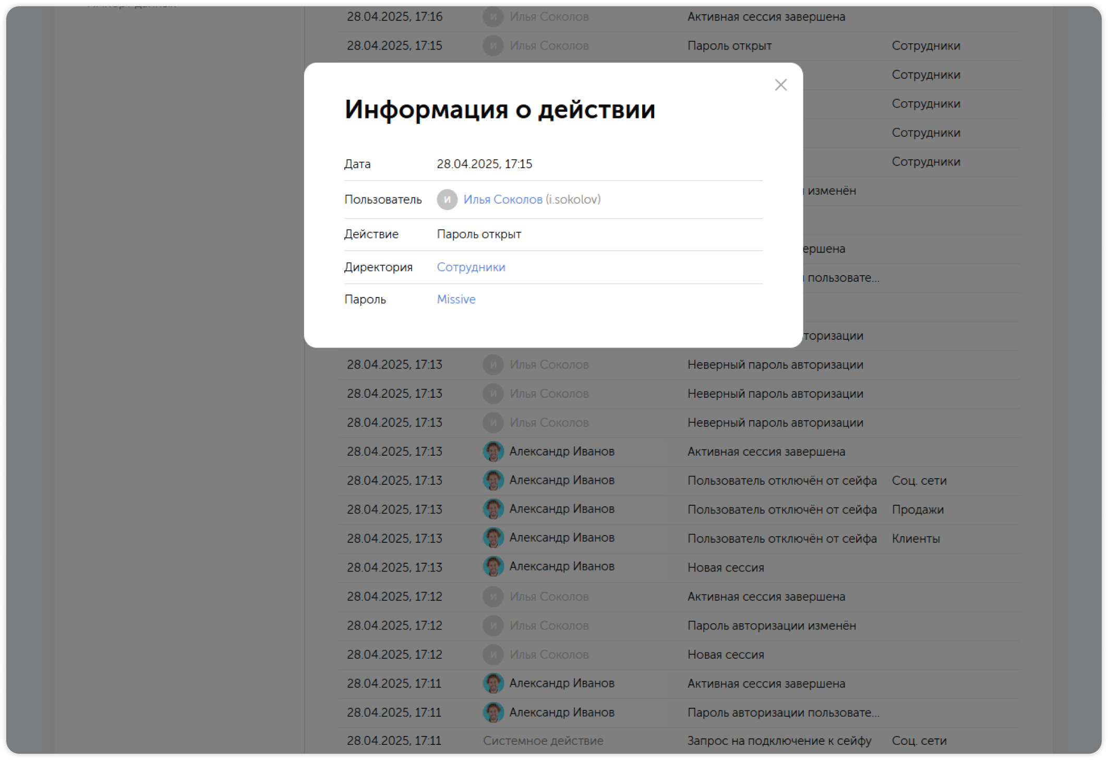Select the Пароль авторизации изменён row at 17:12
The height and width of the screenshot is (760, 1108).
tap(770, 625)
